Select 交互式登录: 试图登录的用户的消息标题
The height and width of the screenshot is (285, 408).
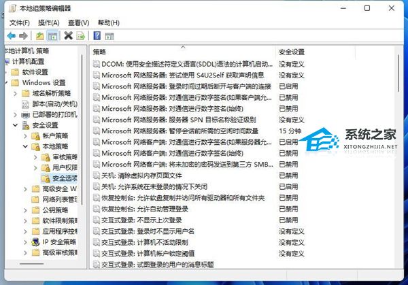tap(158, 265)
